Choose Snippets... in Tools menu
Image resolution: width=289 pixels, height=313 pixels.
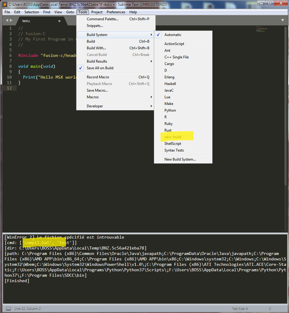point(115,26)
